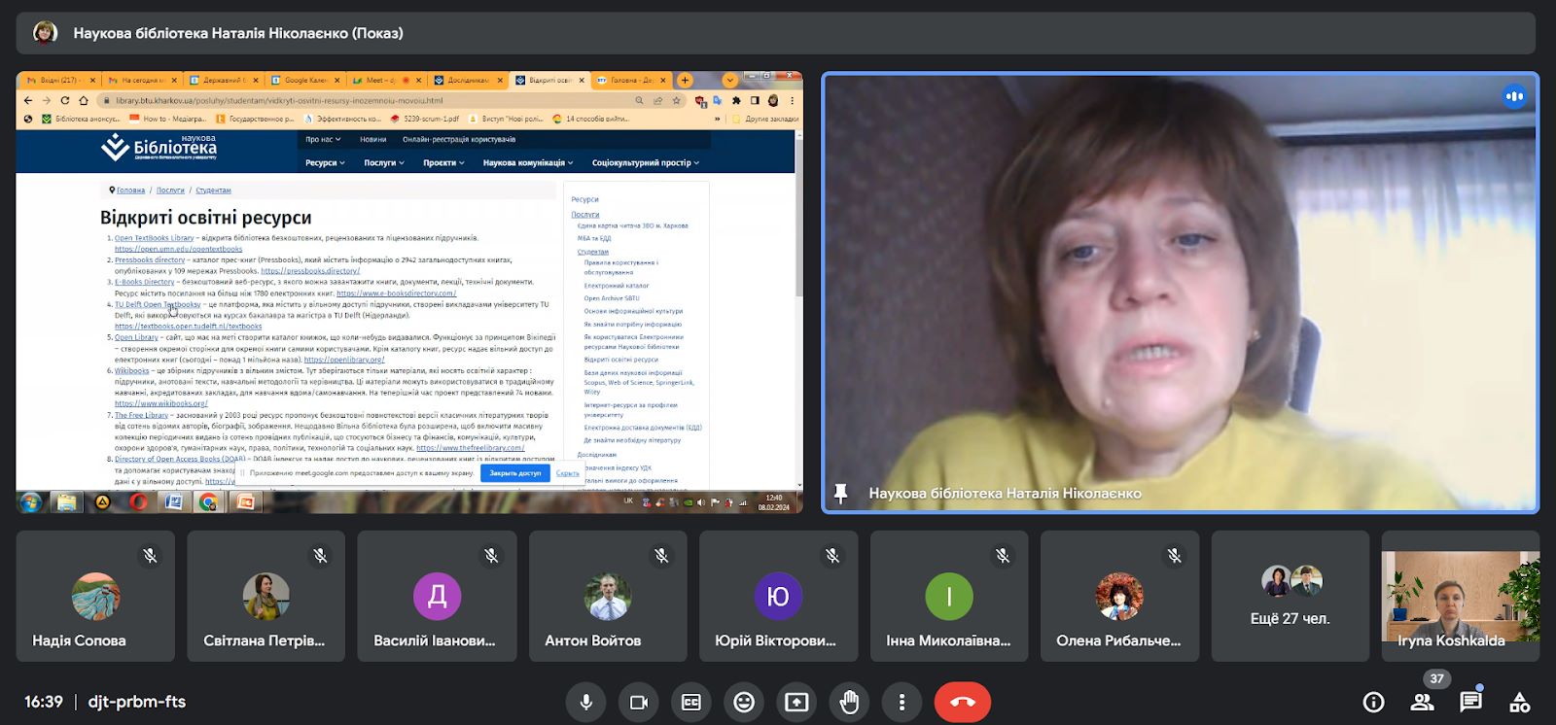Click the speaking indicator on the main video
The width and height of the screenshot is (1556, 725).
tap(1514, 96)
